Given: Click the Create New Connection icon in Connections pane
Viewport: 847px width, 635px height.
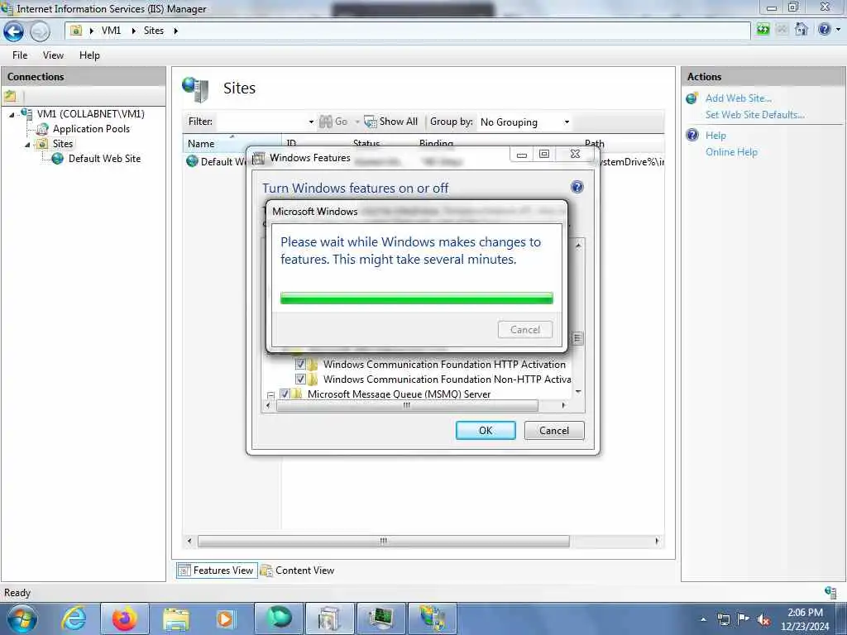Looking at the screenshot, I should pos(10,97).
